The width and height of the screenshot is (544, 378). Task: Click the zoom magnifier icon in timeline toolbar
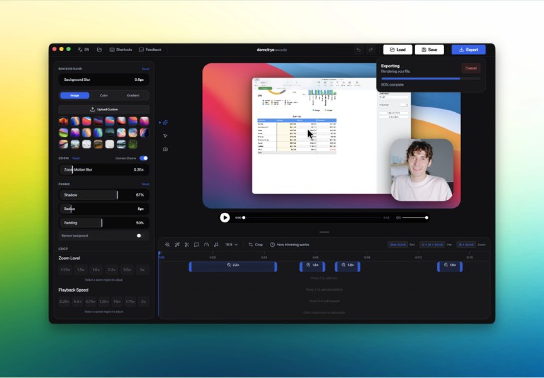pyautogui.click(x=167, y=245)
